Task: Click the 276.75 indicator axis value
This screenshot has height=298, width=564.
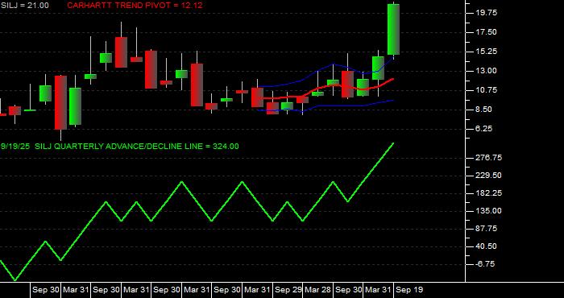Action: click(487, 158)
